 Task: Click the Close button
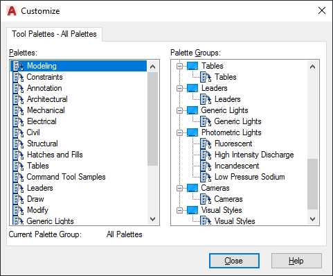234,261
